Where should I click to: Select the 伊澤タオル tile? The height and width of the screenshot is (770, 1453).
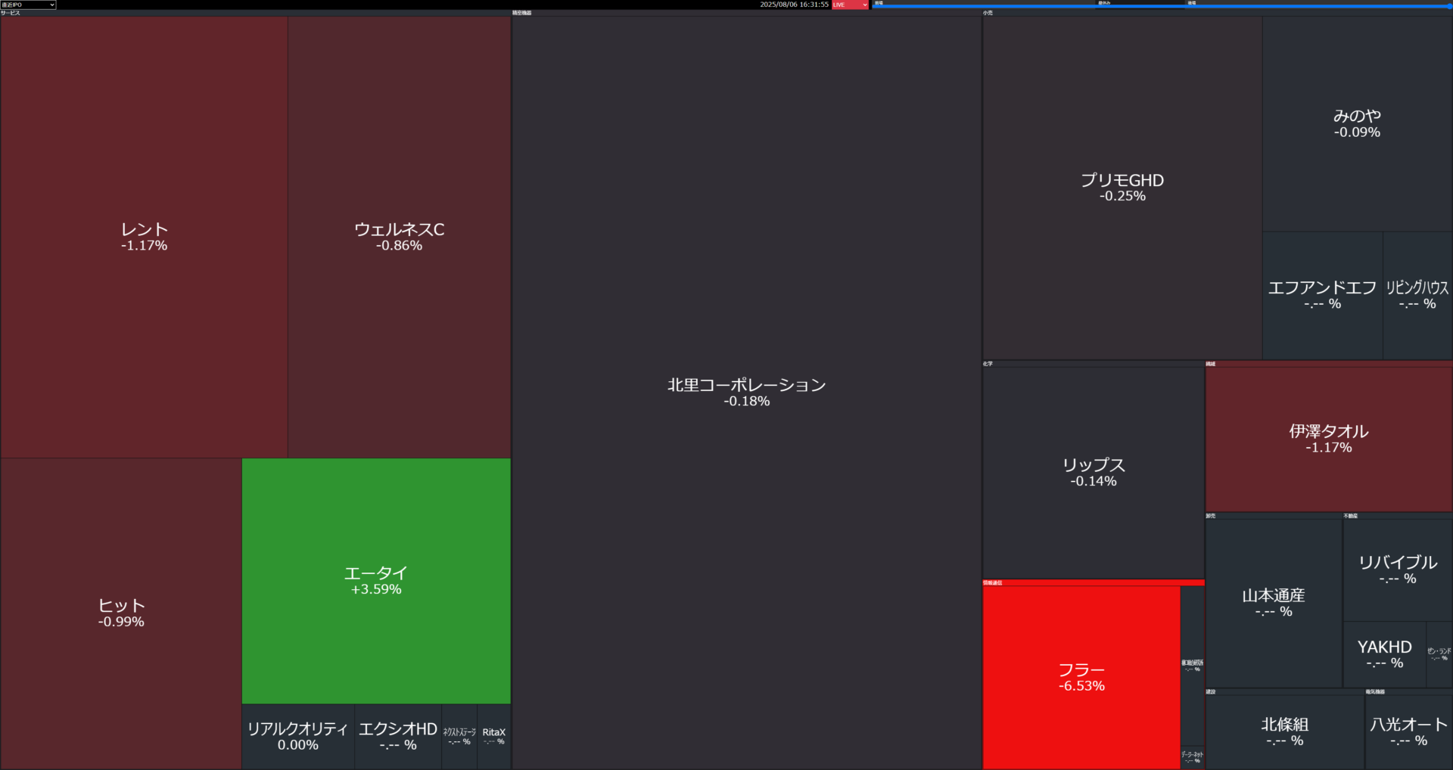click(x=1329, y=439)
